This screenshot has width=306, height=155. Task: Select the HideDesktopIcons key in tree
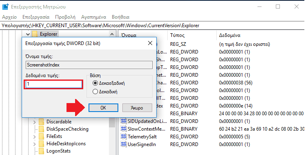[x=66, y=144]
